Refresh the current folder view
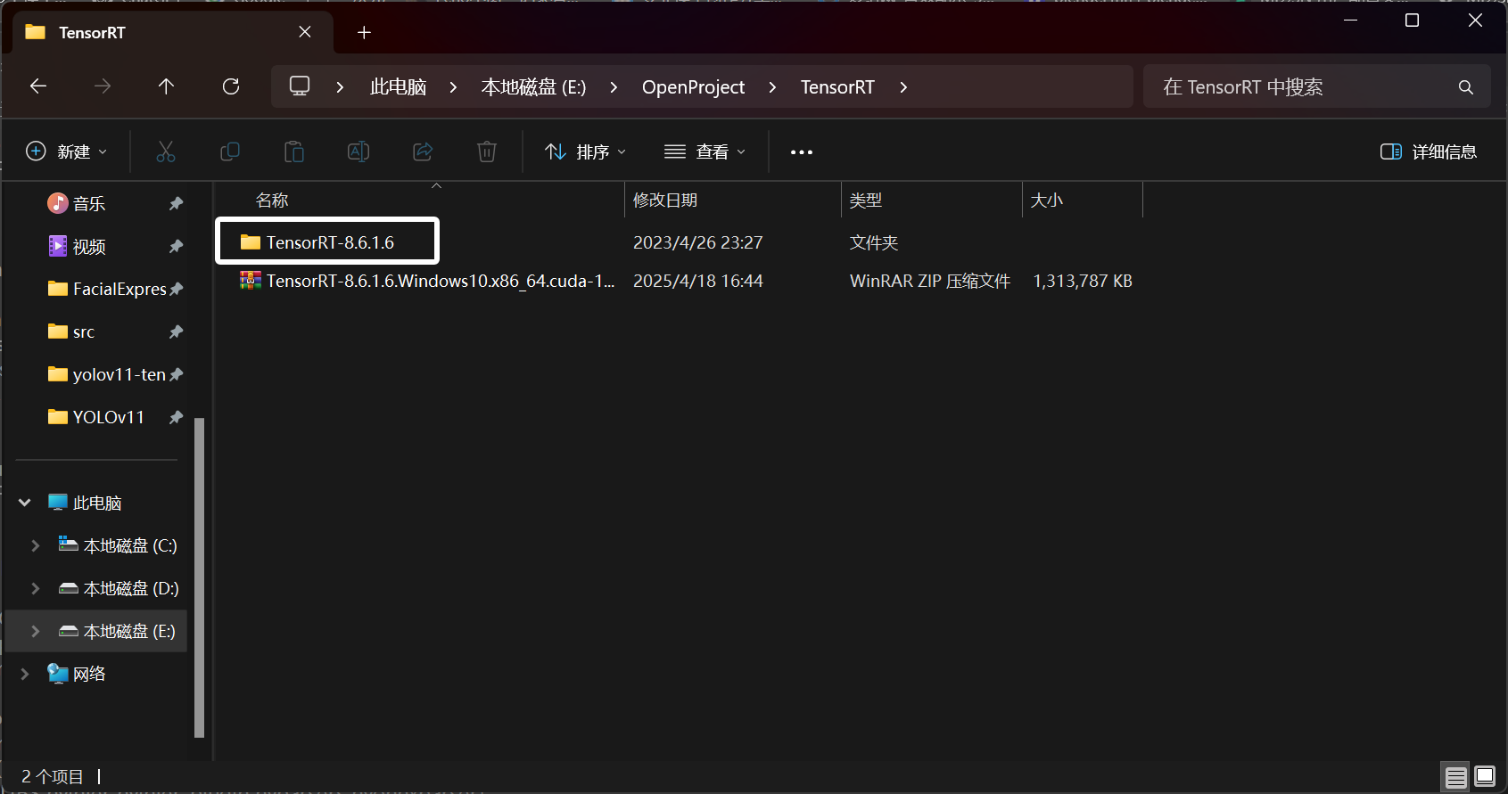Viewport: 1508px width, 794px height. [231, 86]
